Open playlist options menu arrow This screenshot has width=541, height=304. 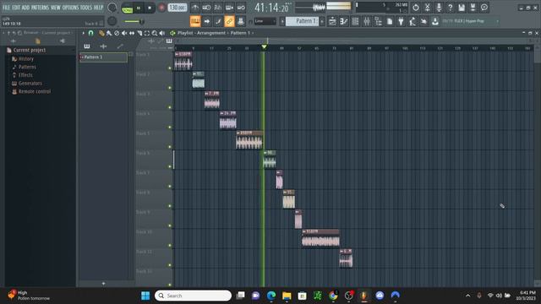click(83, 33)
